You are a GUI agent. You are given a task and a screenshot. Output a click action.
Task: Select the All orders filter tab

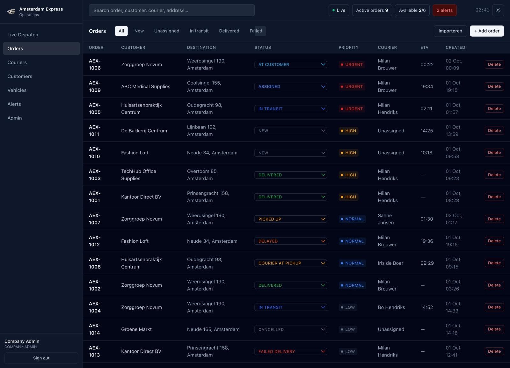(x=121, y=31)
